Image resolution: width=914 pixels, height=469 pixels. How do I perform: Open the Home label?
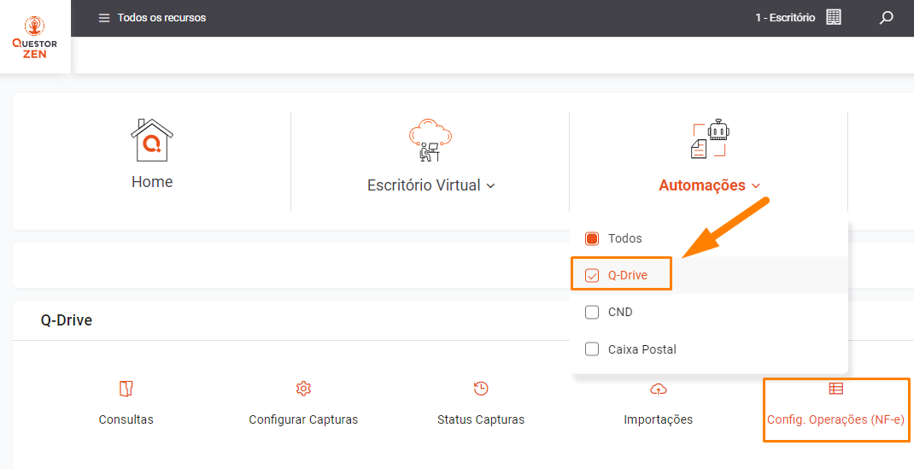tap(152, 182)
